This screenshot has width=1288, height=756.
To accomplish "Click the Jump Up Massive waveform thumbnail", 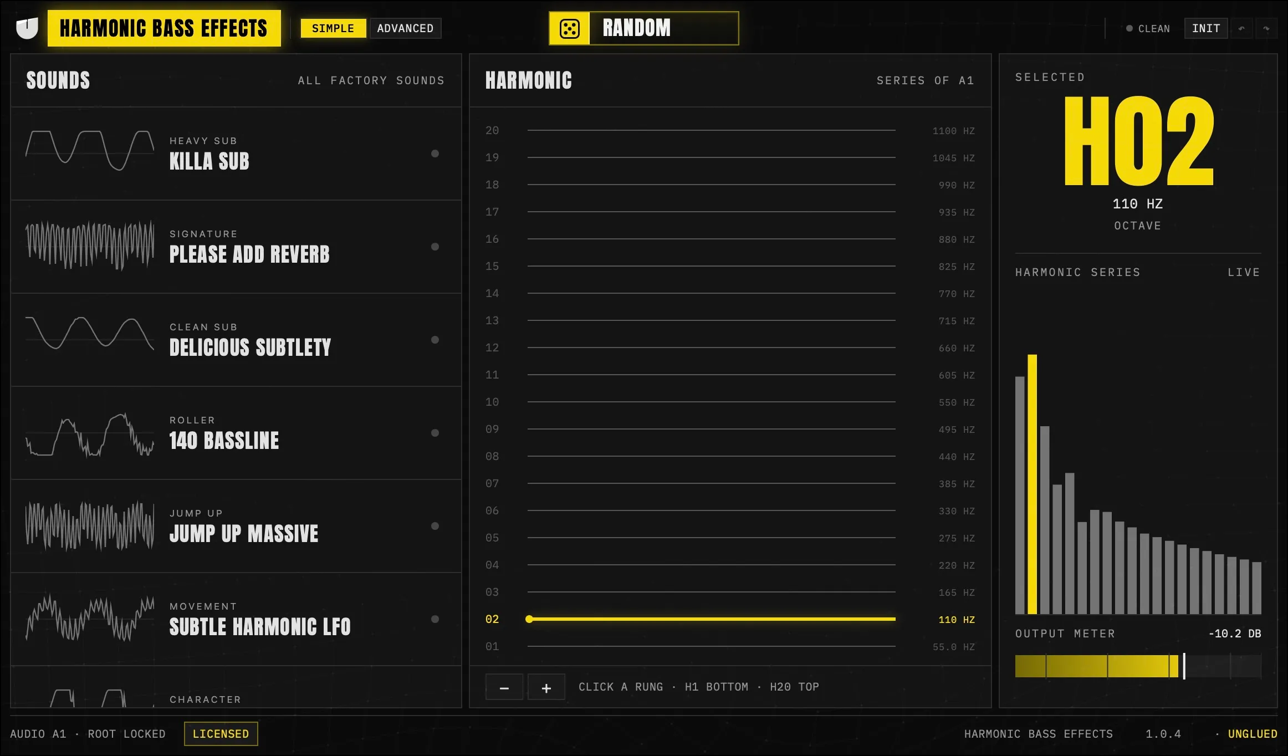I will 90,525.
